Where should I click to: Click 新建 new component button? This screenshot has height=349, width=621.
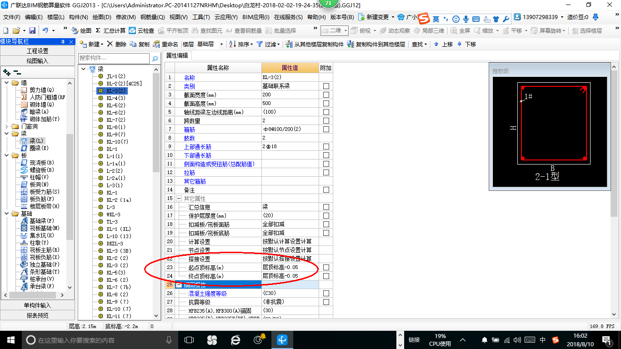pos(91,44)
